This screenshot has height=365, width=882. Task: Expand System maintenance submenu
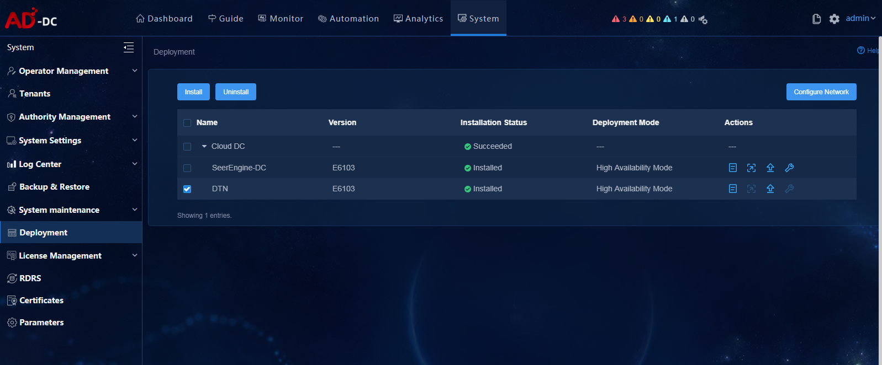click(135, 210)
